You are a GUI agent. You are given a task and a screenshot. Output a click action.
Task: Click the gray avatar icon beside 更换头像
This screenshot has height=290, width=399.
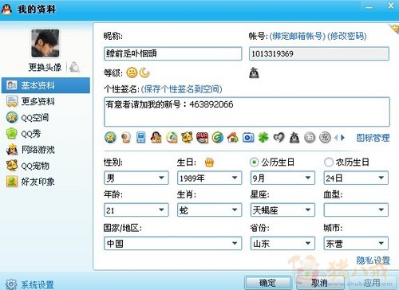coord(74,67)
